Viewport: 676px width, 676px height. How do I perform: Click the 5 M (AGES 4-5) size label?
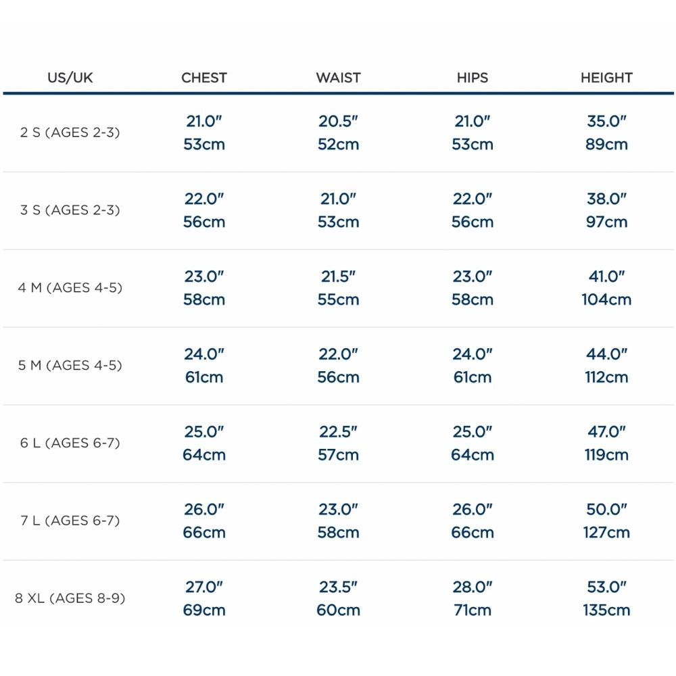(70, 366)
